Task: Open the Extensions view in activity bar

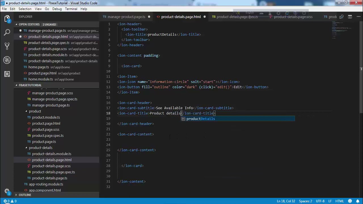Action: pyautogui.click(x=7, y=74)
